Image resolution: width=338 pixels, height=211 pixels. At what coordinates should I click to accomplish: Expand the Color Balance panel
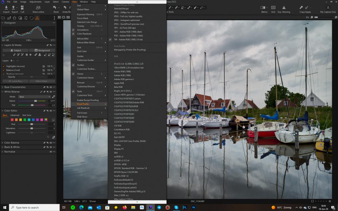click(2, 143)
